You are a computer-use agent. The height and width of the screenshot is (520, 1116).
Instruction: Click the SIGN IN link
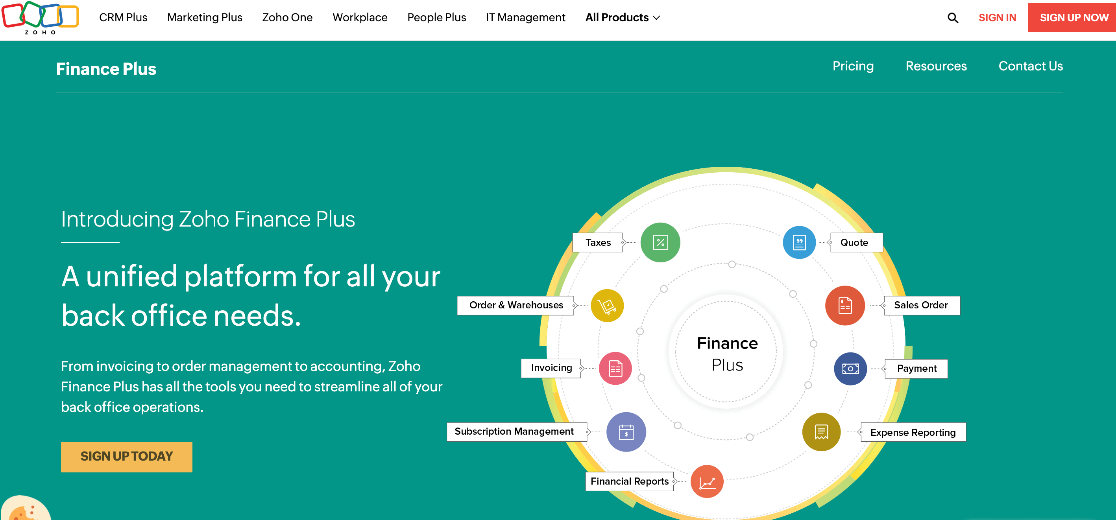point(997,18)
